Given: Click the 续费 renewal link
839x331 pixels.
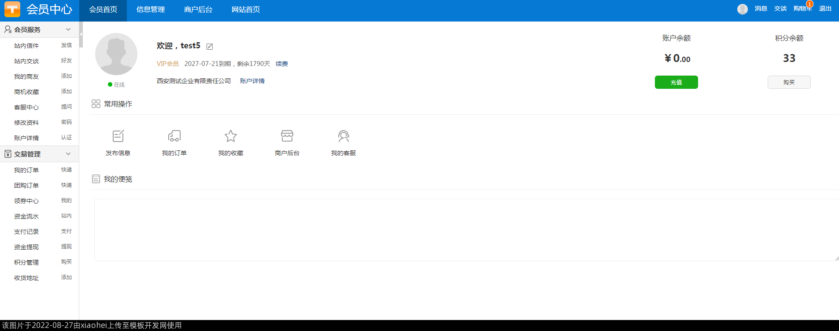Looking at the screenshot, I should (x=282, y=64).
